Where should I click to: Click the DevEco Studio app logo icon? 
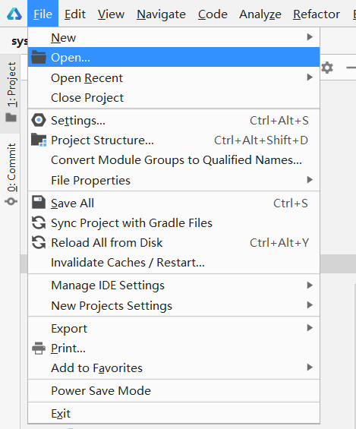coord(14,14)
